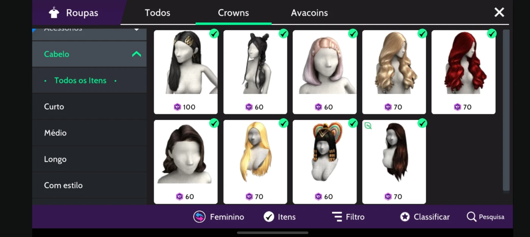Tap the Feminino gender swap icon

[200, 217]
